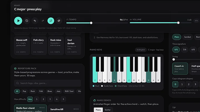The image size is (200, 112).
Task: Set max difficulty to 3
Action: (x=50, y=99)
